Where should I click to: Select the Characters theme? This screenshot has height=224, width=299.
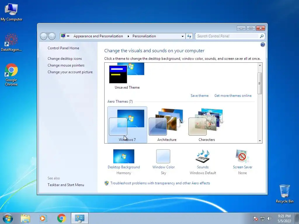(206, 125)
